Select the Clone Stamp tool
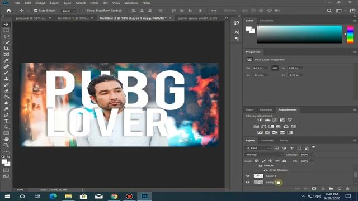The width and height of the screenshot is (358, 201). 6,79
